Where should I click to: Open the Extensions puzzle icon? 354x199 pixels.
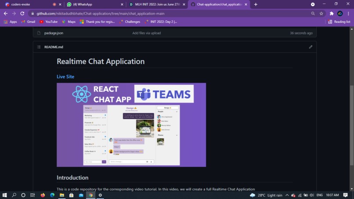tap(332, 14)
